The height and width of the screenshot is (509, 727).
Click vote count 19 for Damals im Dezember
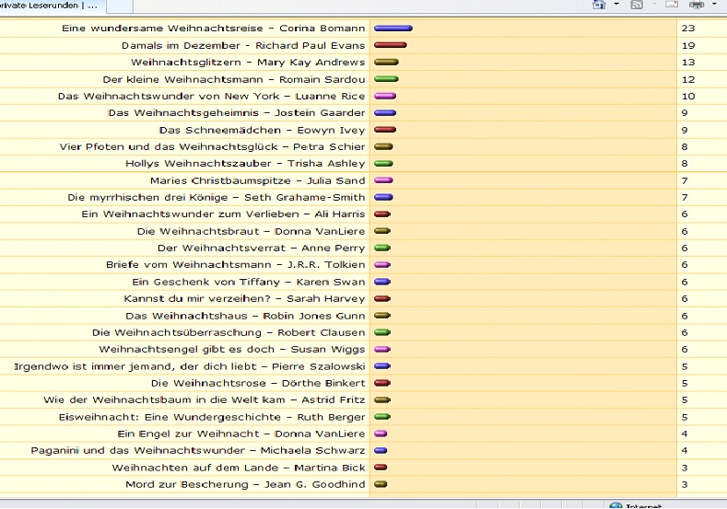[x=688, y=45]
